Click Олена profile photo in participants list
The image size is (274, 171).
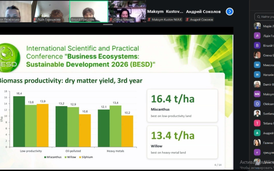click(257, 55)
